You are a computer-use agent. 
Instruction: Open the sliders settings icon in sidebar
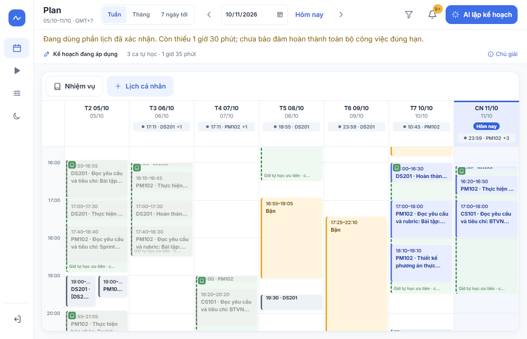pos(17,93)
